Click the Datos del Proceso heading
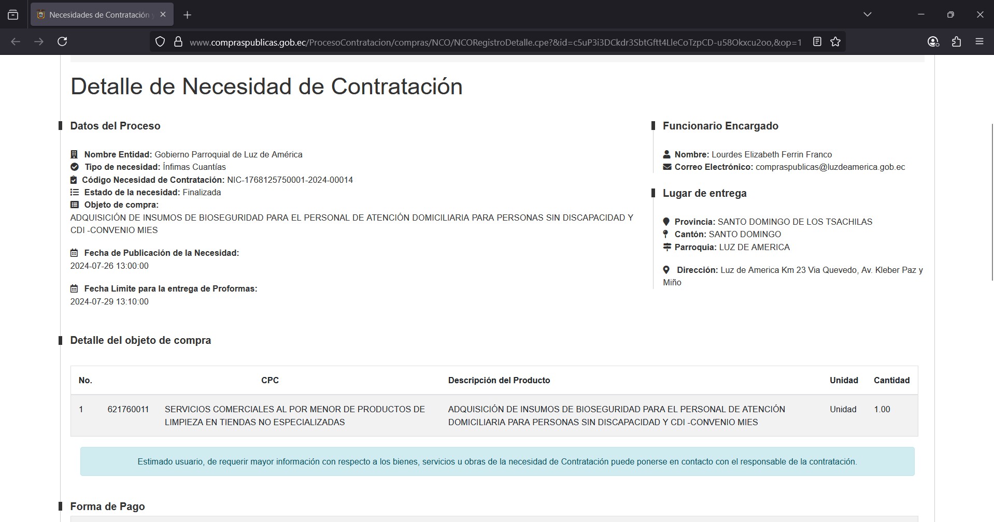Image resolution: width=994 pixels, height=522 pixels. pos(115,126)
